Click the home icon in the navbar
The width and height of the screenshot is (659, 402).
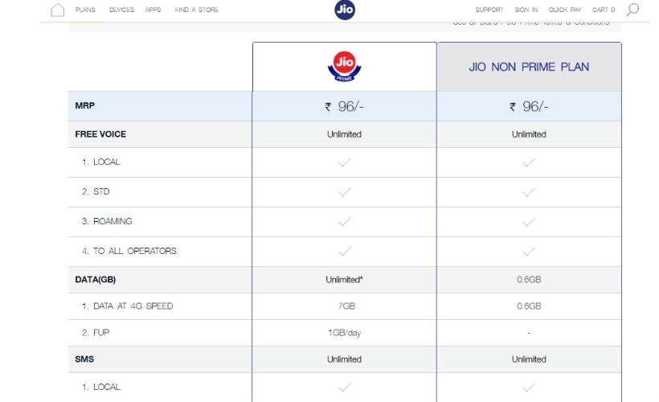tap(58, 10)
